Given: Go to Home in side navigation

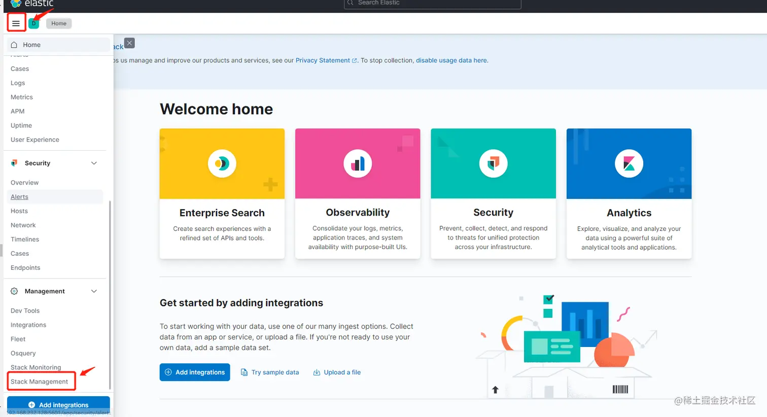Looking at the screenshot, I should pos(58,45).
